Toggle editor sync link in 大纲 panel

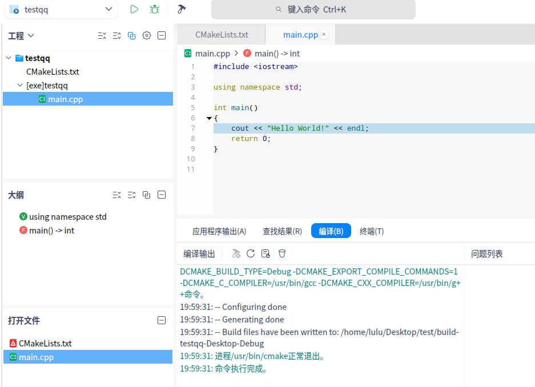147,195
